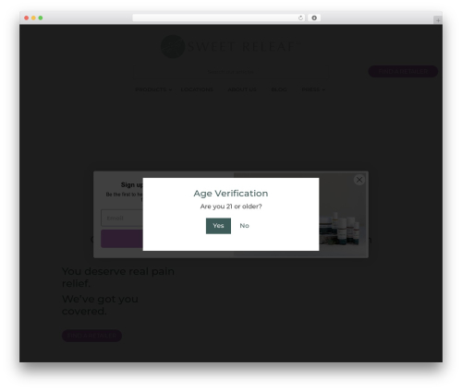Click the 'We've got you covered.' text
Screen dimensions: 462x390
click(x=100, y=305)
